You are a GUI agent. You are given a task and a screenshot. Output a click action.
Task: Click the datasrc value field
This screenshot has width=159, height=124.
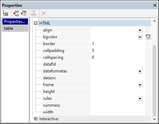tap(118, 78)
